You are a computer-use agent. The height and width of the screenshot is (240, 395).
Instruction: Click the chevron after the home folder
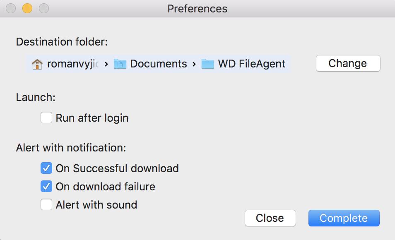click(x=106, y=64)
